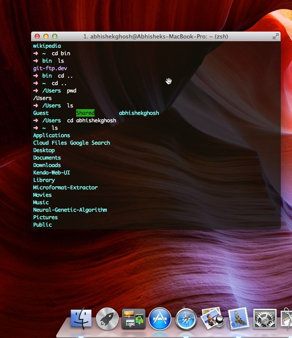Open System Preferences gear icon

click(265, 319)
